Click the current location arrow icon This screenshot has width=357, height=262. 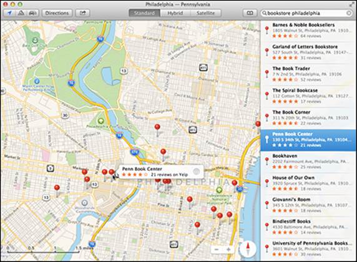tap(9, 13)
